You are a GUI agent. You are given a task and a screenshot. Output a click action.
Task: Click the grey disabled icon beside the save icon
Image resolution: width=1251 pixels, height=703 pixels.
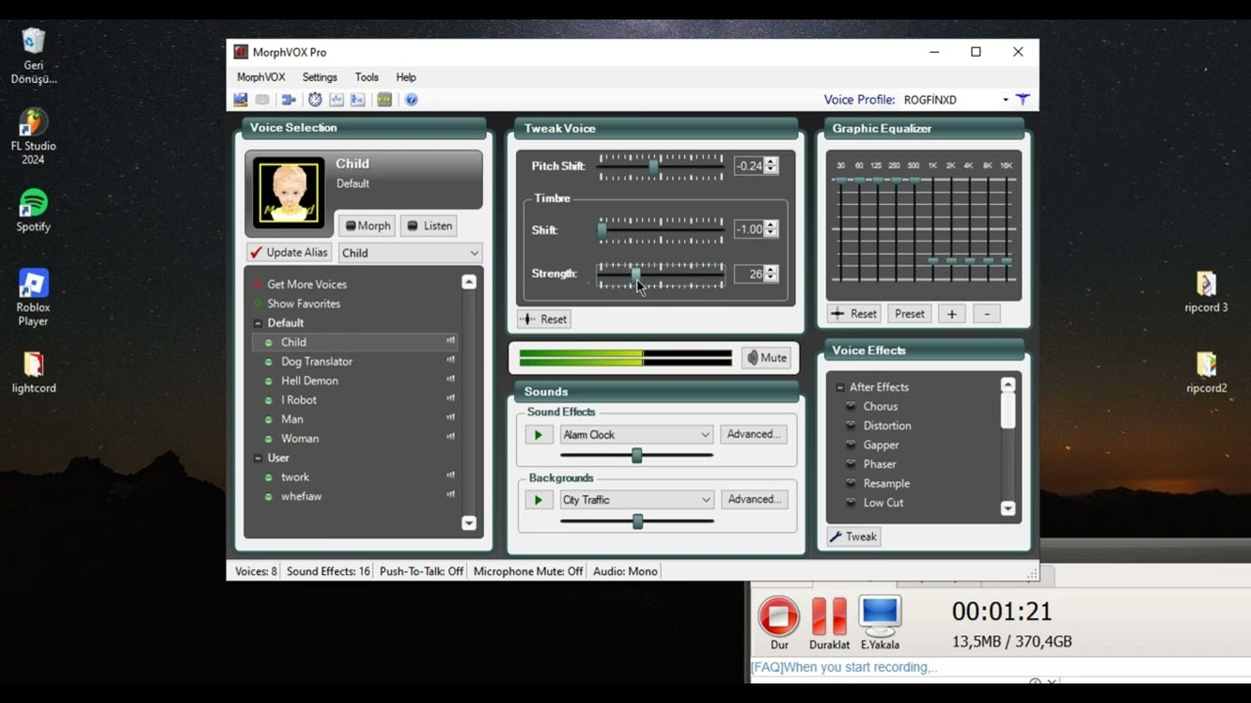263,100
